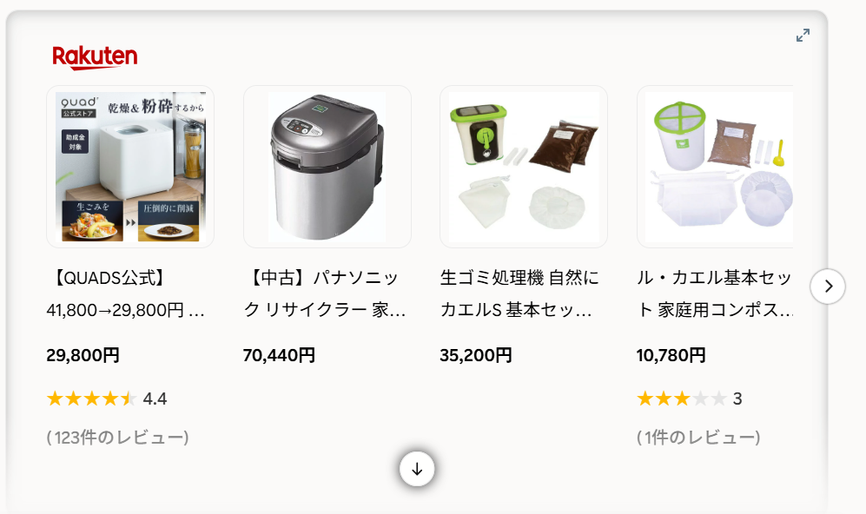Click the 29,800円 price
866x514 pixels.
pyautogui.click(x=83, y=355)
